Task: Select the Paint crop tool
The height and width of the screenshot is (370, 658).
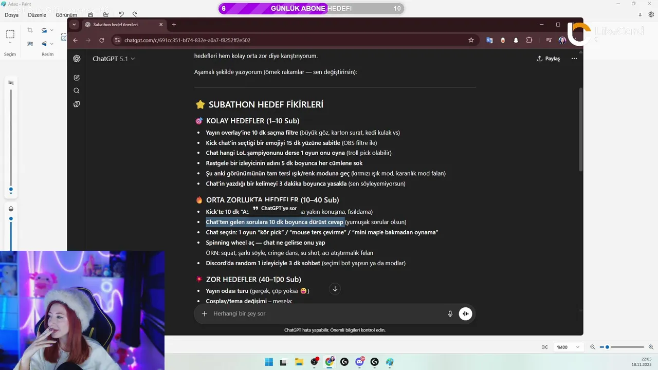Action: (30, 30)
